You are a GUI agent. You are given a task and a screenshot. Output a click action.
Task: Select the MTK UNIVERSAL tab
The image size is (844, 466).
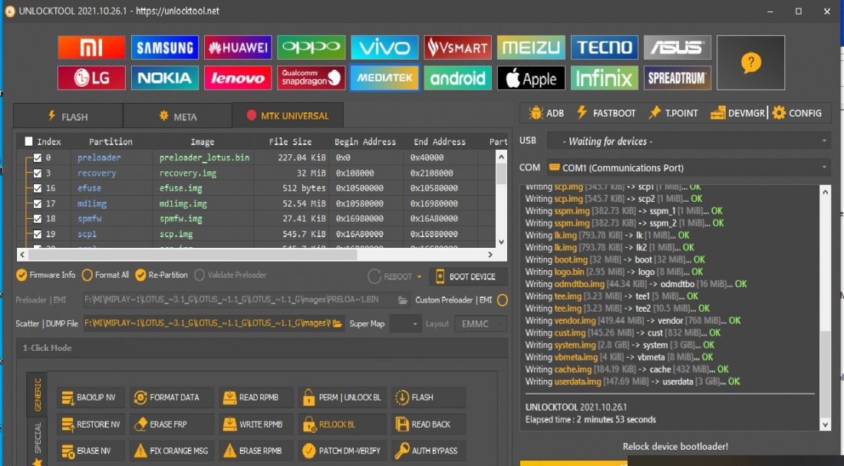pos(288,115)
